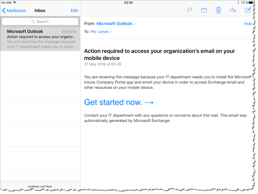Click the Search field in the inbox

pos(40,21)
